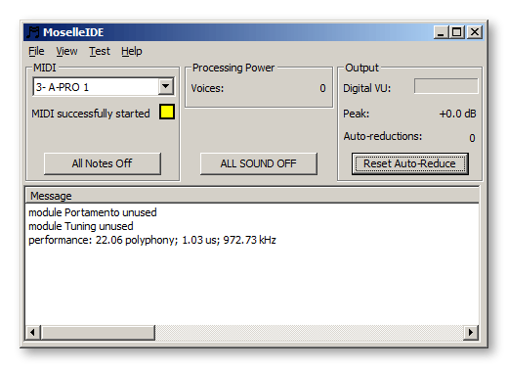508x368 pixels.
Task: Click the yellow MIDI status indicator
Action: pos(167,112)
